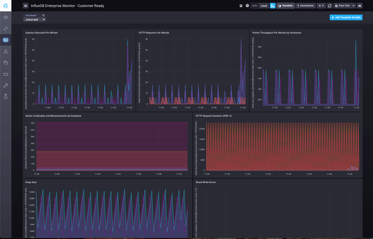This screenshot has width=373, height=239.
Task: Click the blue add-cell grid button
Action: (x=273, y=6)
